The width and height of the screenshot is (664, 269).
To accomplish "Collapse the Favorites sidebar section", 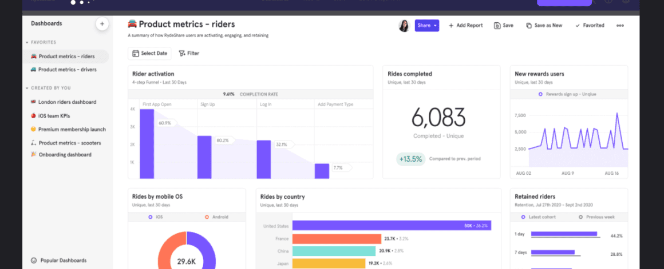I will pos(27,43).
